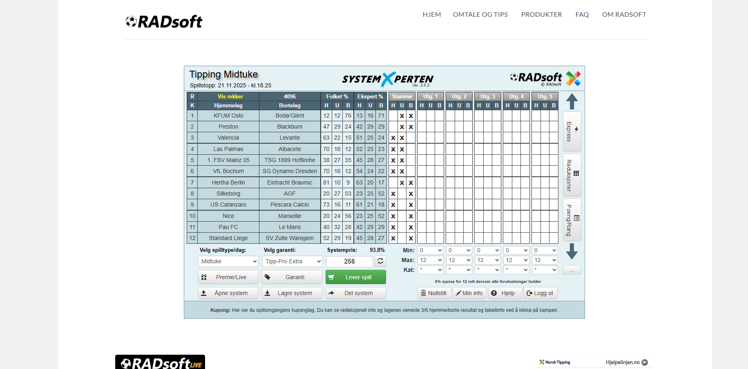Open the Reduksjoner side panel

point(572,175)
